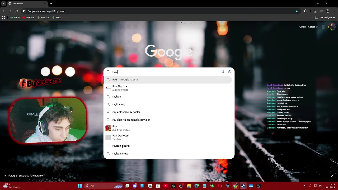
Task: Open the Haritalar bookmark
Action: tap(43, 18)
